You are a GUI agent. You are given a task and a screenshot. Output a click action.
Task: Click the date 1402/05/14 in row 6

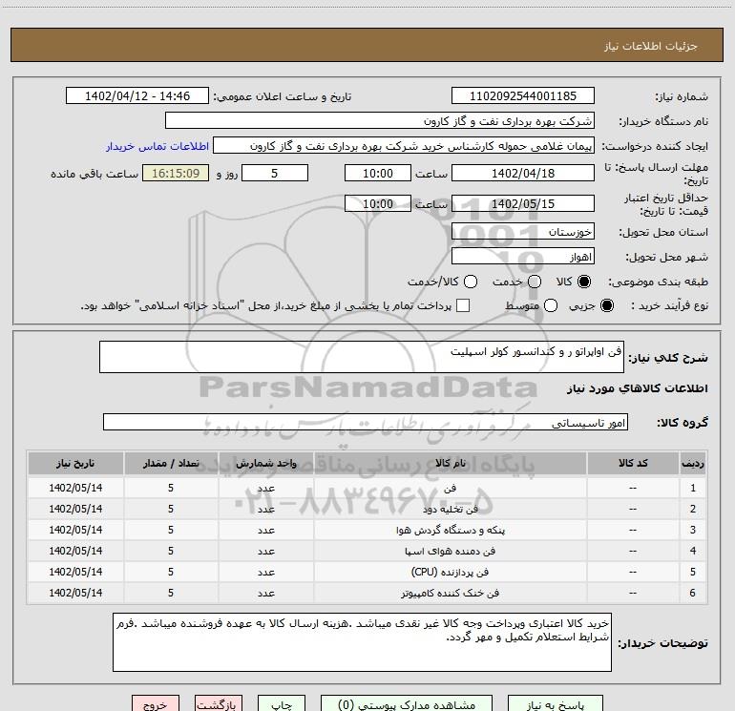pos(75,593)
